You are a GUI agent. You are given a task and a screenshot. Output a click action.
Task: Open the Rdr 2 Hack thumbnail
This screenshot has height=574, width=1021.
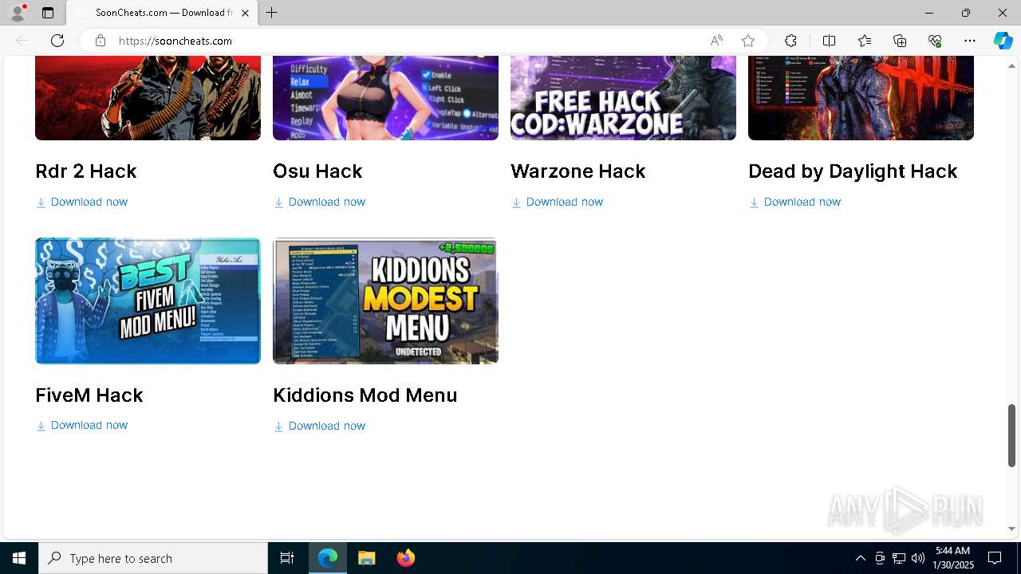point(148,98)
